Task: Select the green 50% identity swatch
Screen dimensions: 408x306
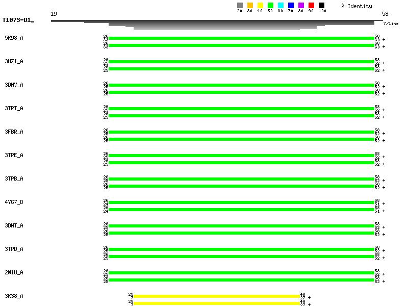Action: (x=270, y=6)
